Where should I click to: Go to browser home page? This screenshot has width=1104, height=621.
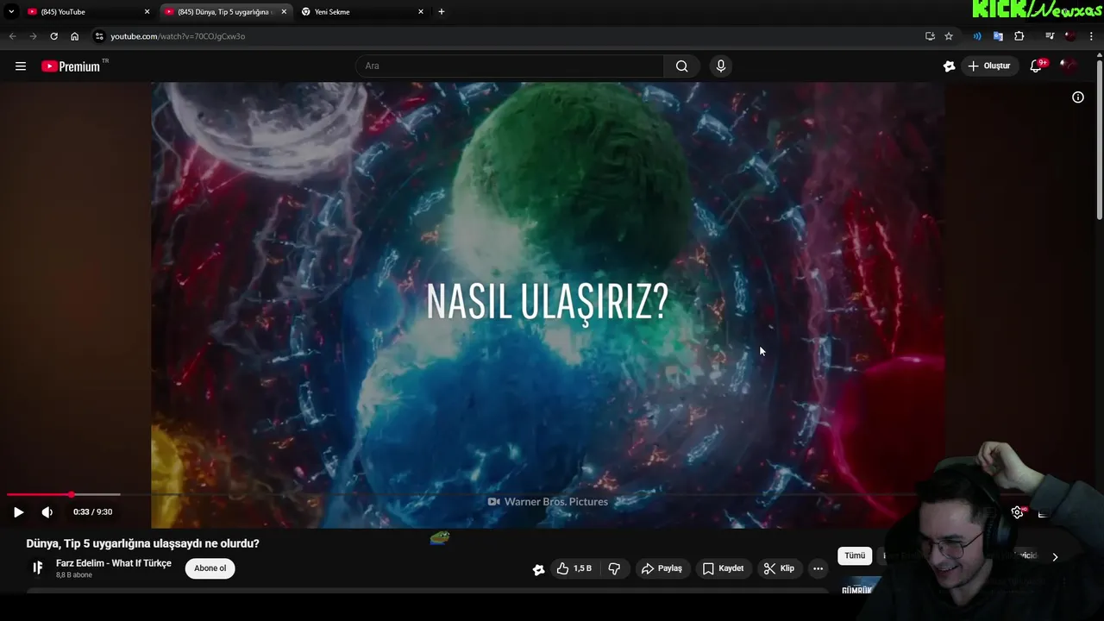click(x=75, y=36)
